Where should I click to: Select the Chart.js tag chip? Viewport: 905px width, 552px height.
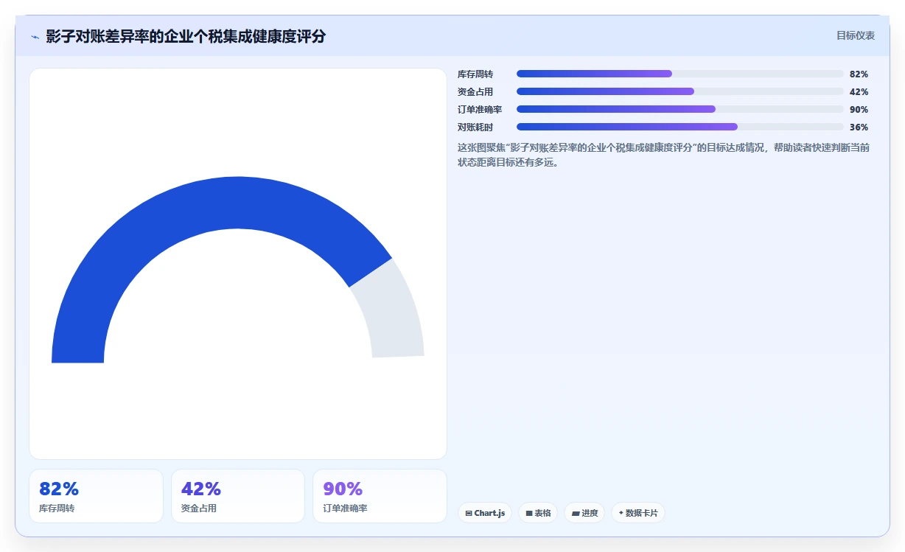(485, 513)
